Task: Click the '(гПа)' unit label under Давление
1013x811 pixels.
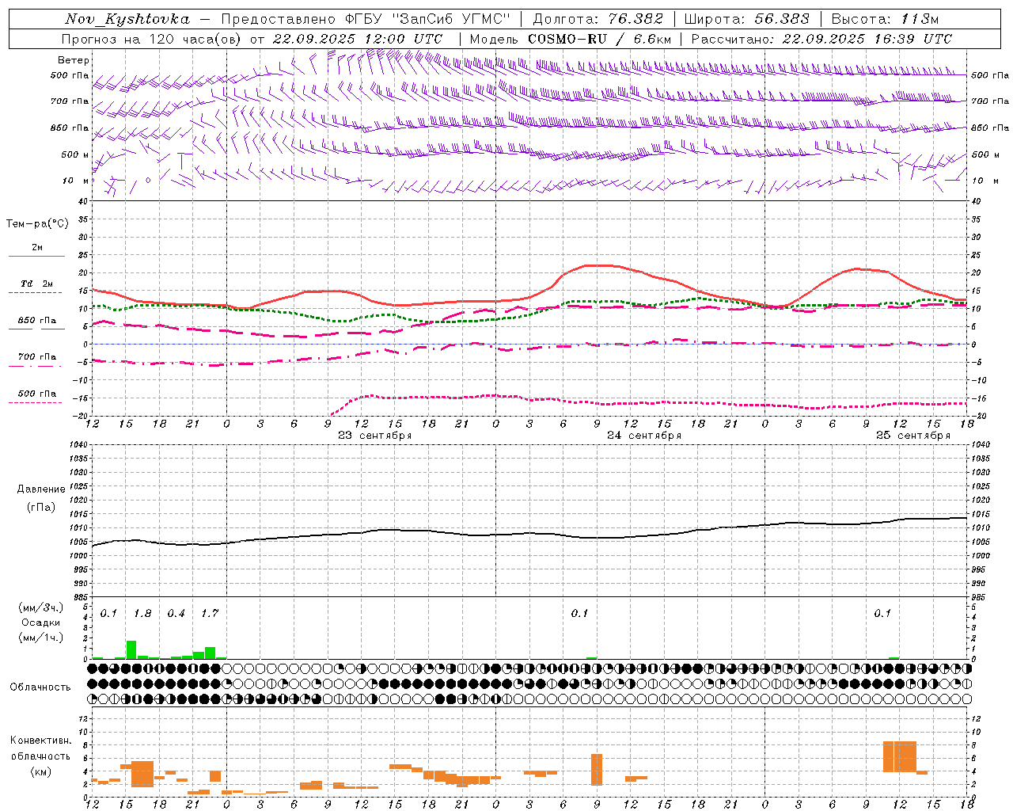Action: pos(40,508)
